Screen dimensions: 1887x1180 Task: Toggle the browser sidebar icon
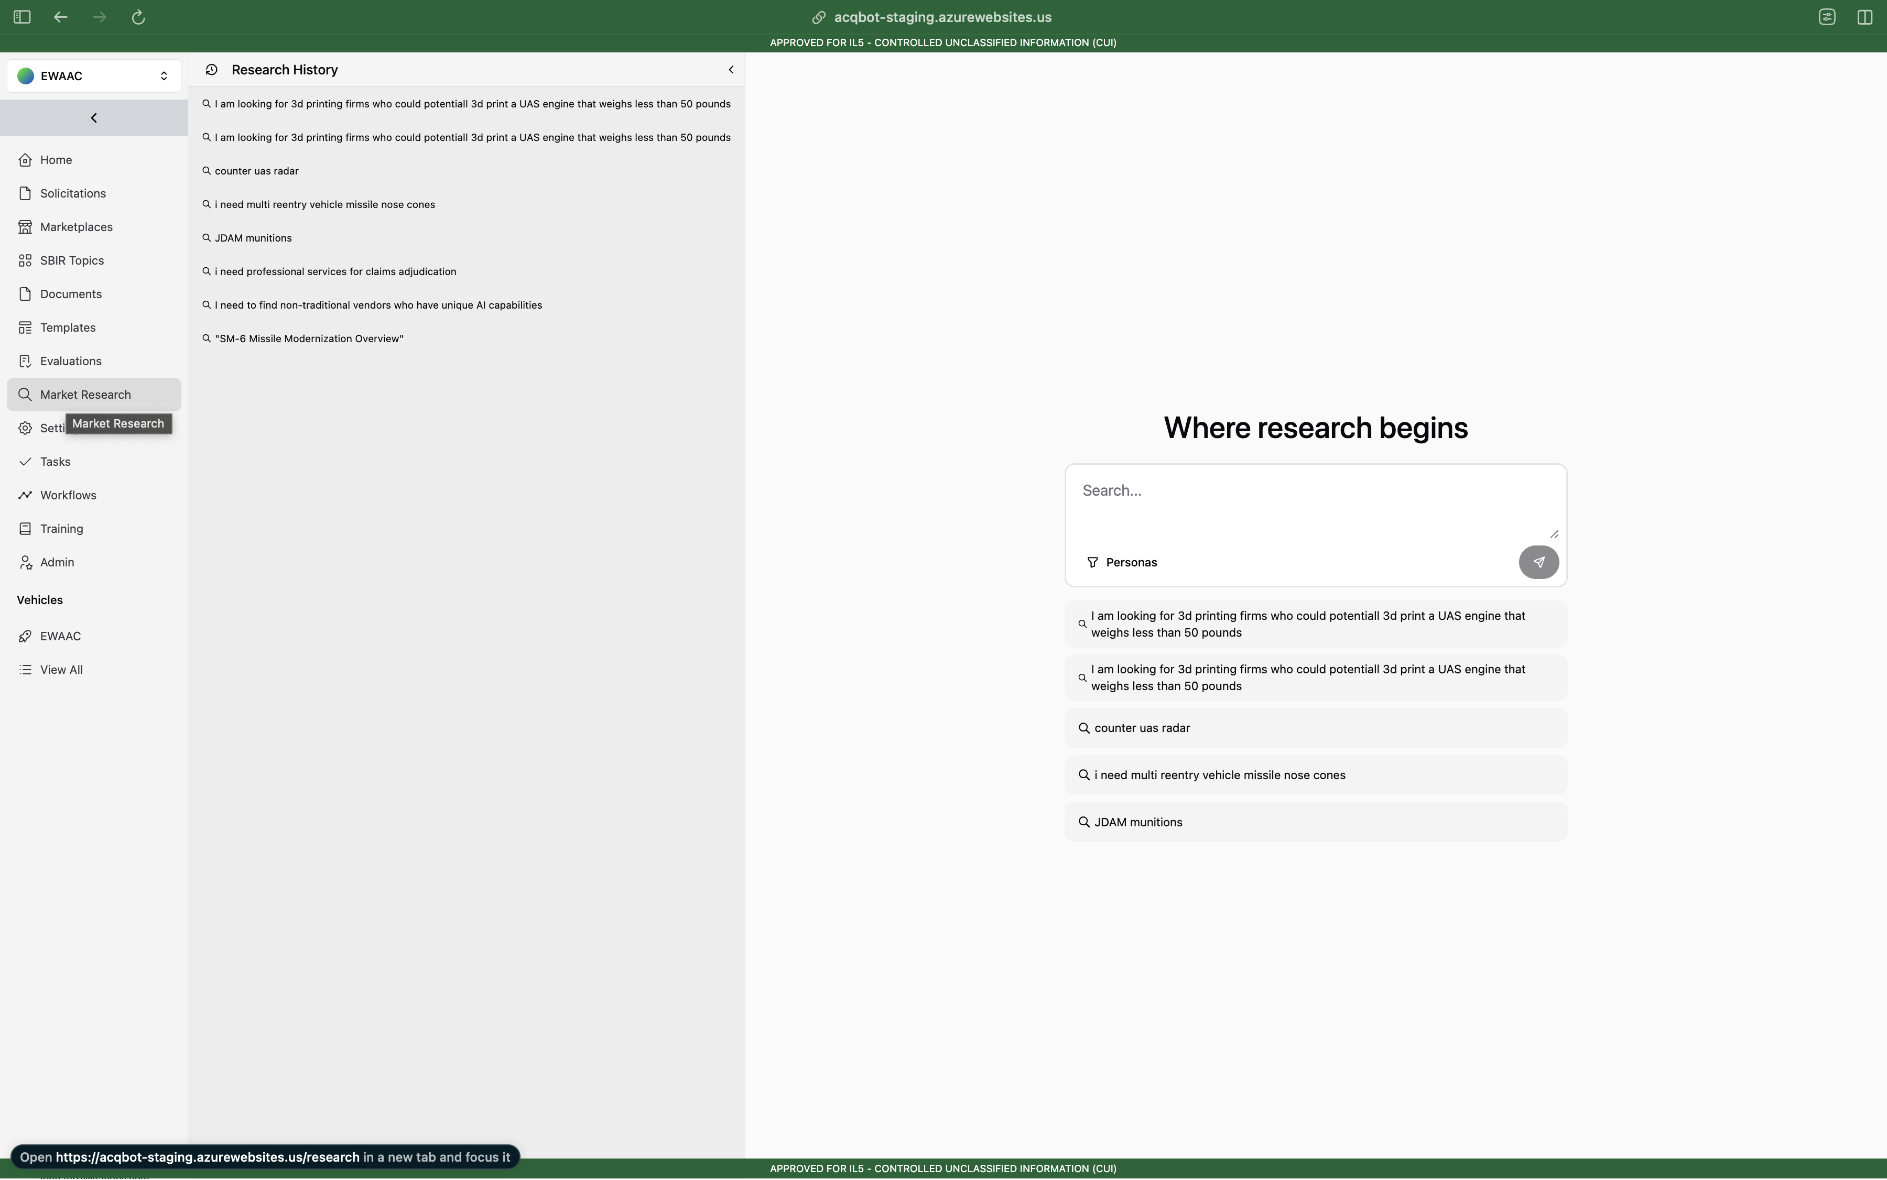pos(22,17)
